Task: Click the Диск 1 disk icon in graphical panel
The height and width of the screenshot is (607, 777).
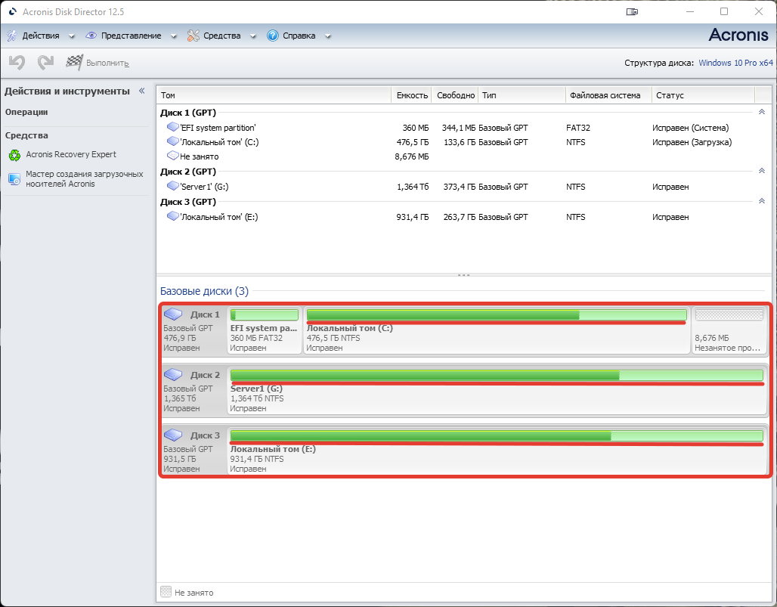Action: click(173, 314)
